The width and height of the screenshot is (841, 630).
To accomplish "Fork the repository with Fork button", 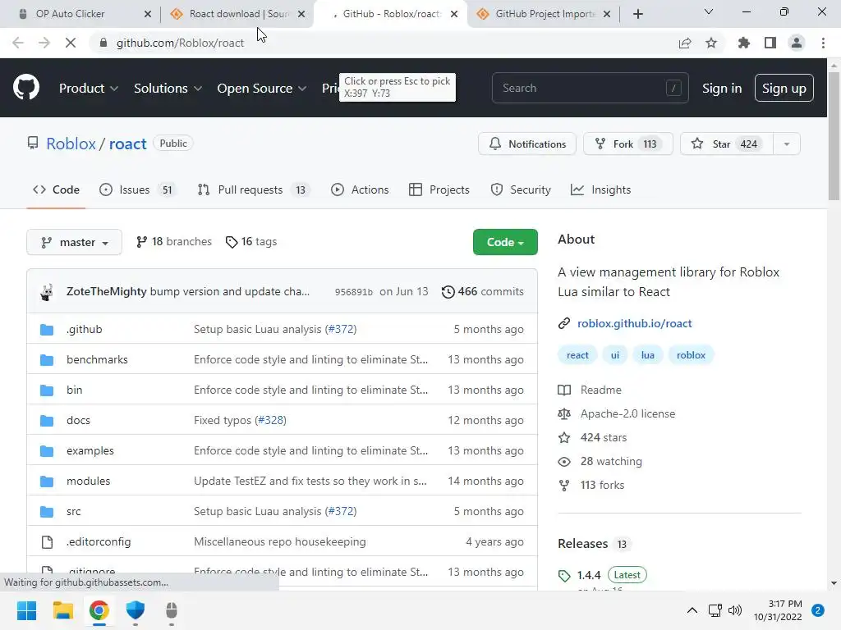I will tap(628, 144).
